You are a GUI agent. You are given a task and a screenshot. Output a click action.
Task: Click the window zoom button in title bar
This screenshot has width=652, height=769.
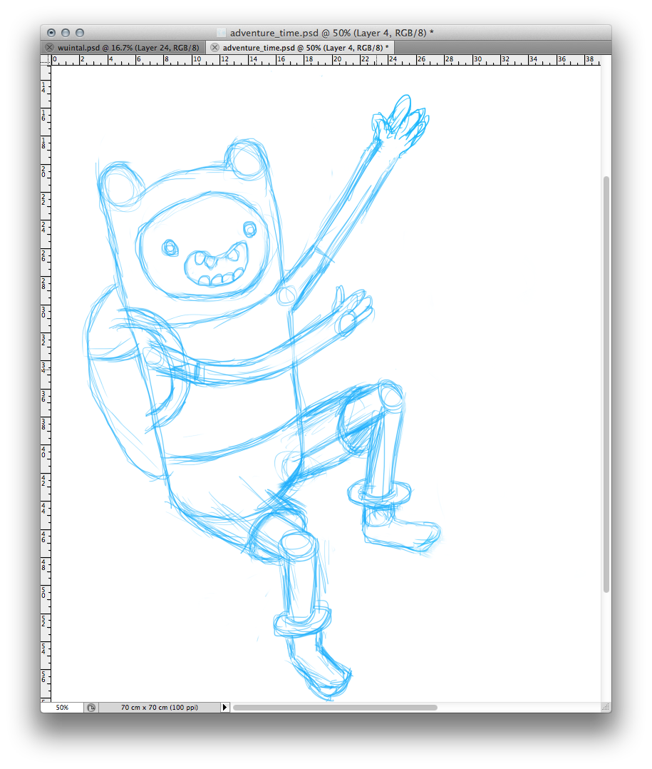point(80,33)
